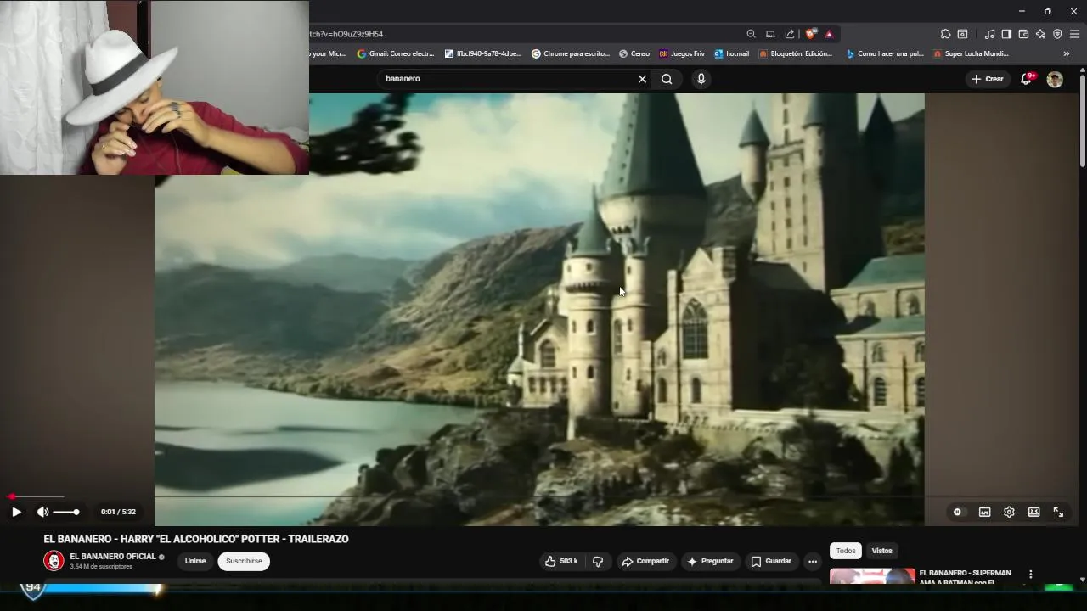Open the EL BANANERO OFICIAL channel name link
The height and width of the screenshot is (611, 1087).
point(113,557)
